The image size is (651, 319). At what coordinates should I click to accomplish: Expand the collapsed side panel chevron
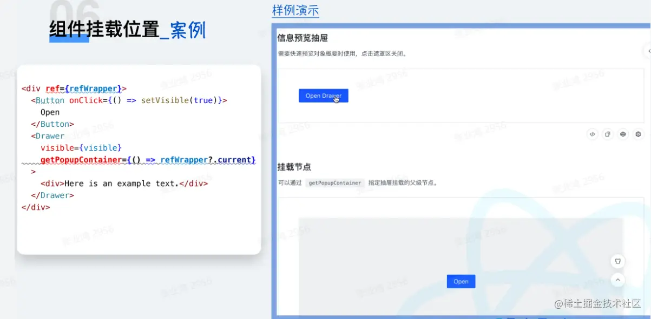pos(648,51)
